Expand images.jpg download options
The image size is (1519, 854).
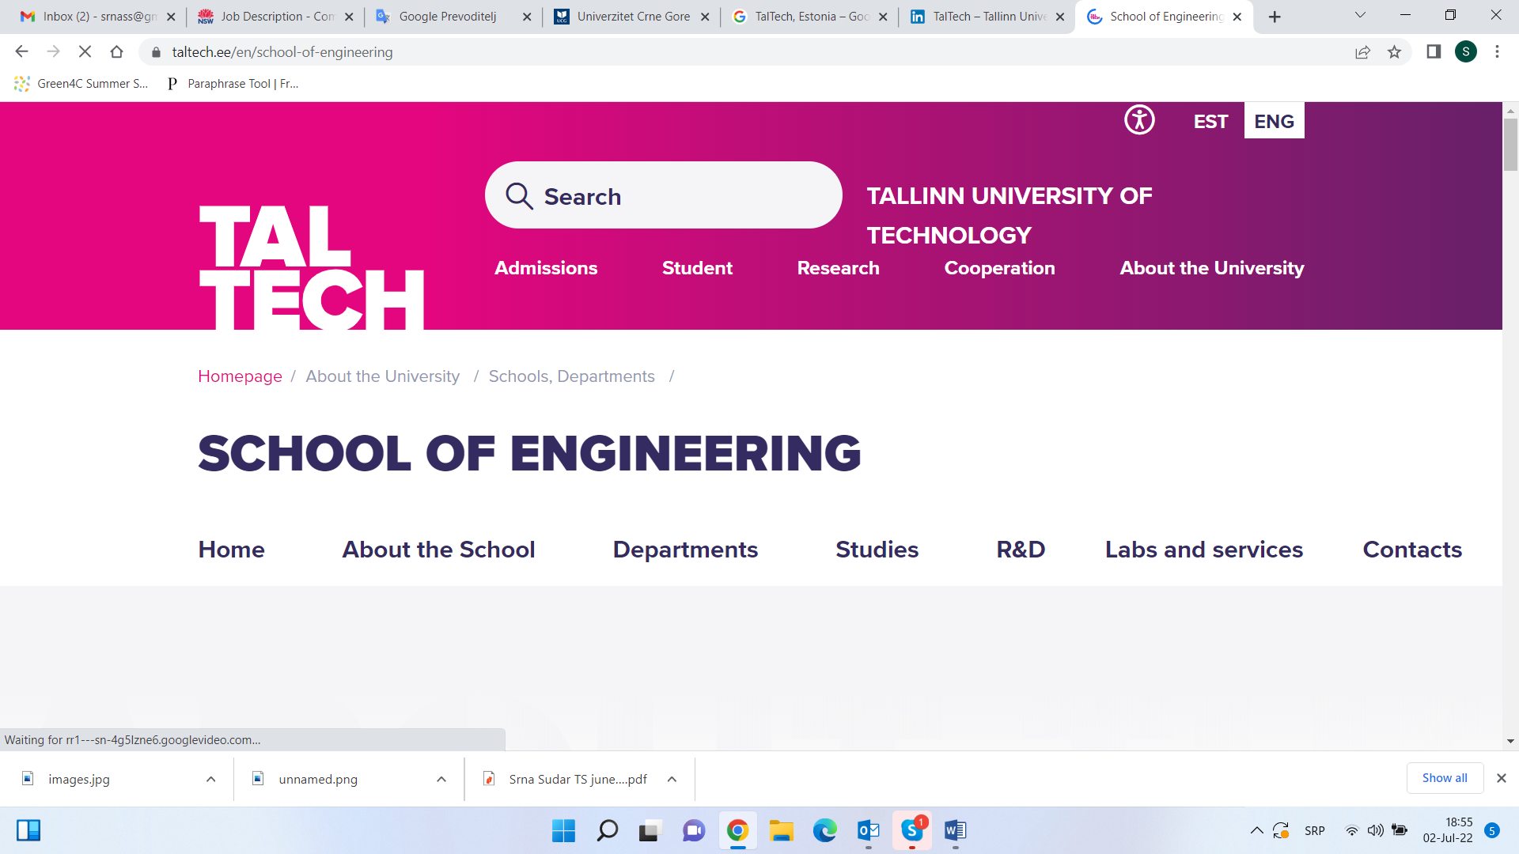pyautogui.click(x=211, y=780)
